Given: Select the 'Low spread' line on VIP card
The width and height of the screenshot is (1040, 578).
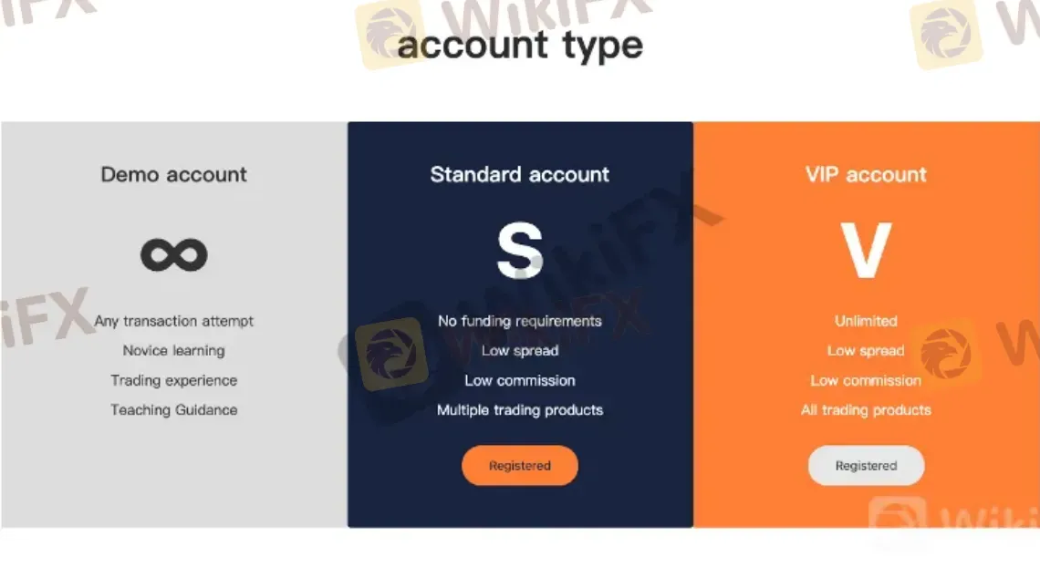Looking at the screenshot, I should pos(865,350).
